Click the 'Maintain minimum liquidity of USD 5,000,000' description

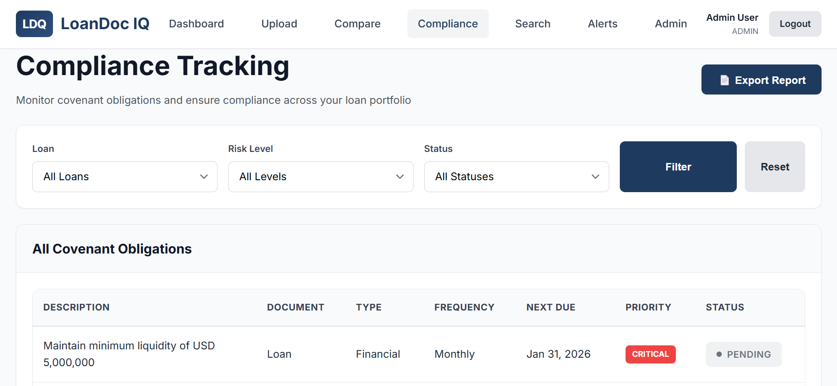(129, 354)
